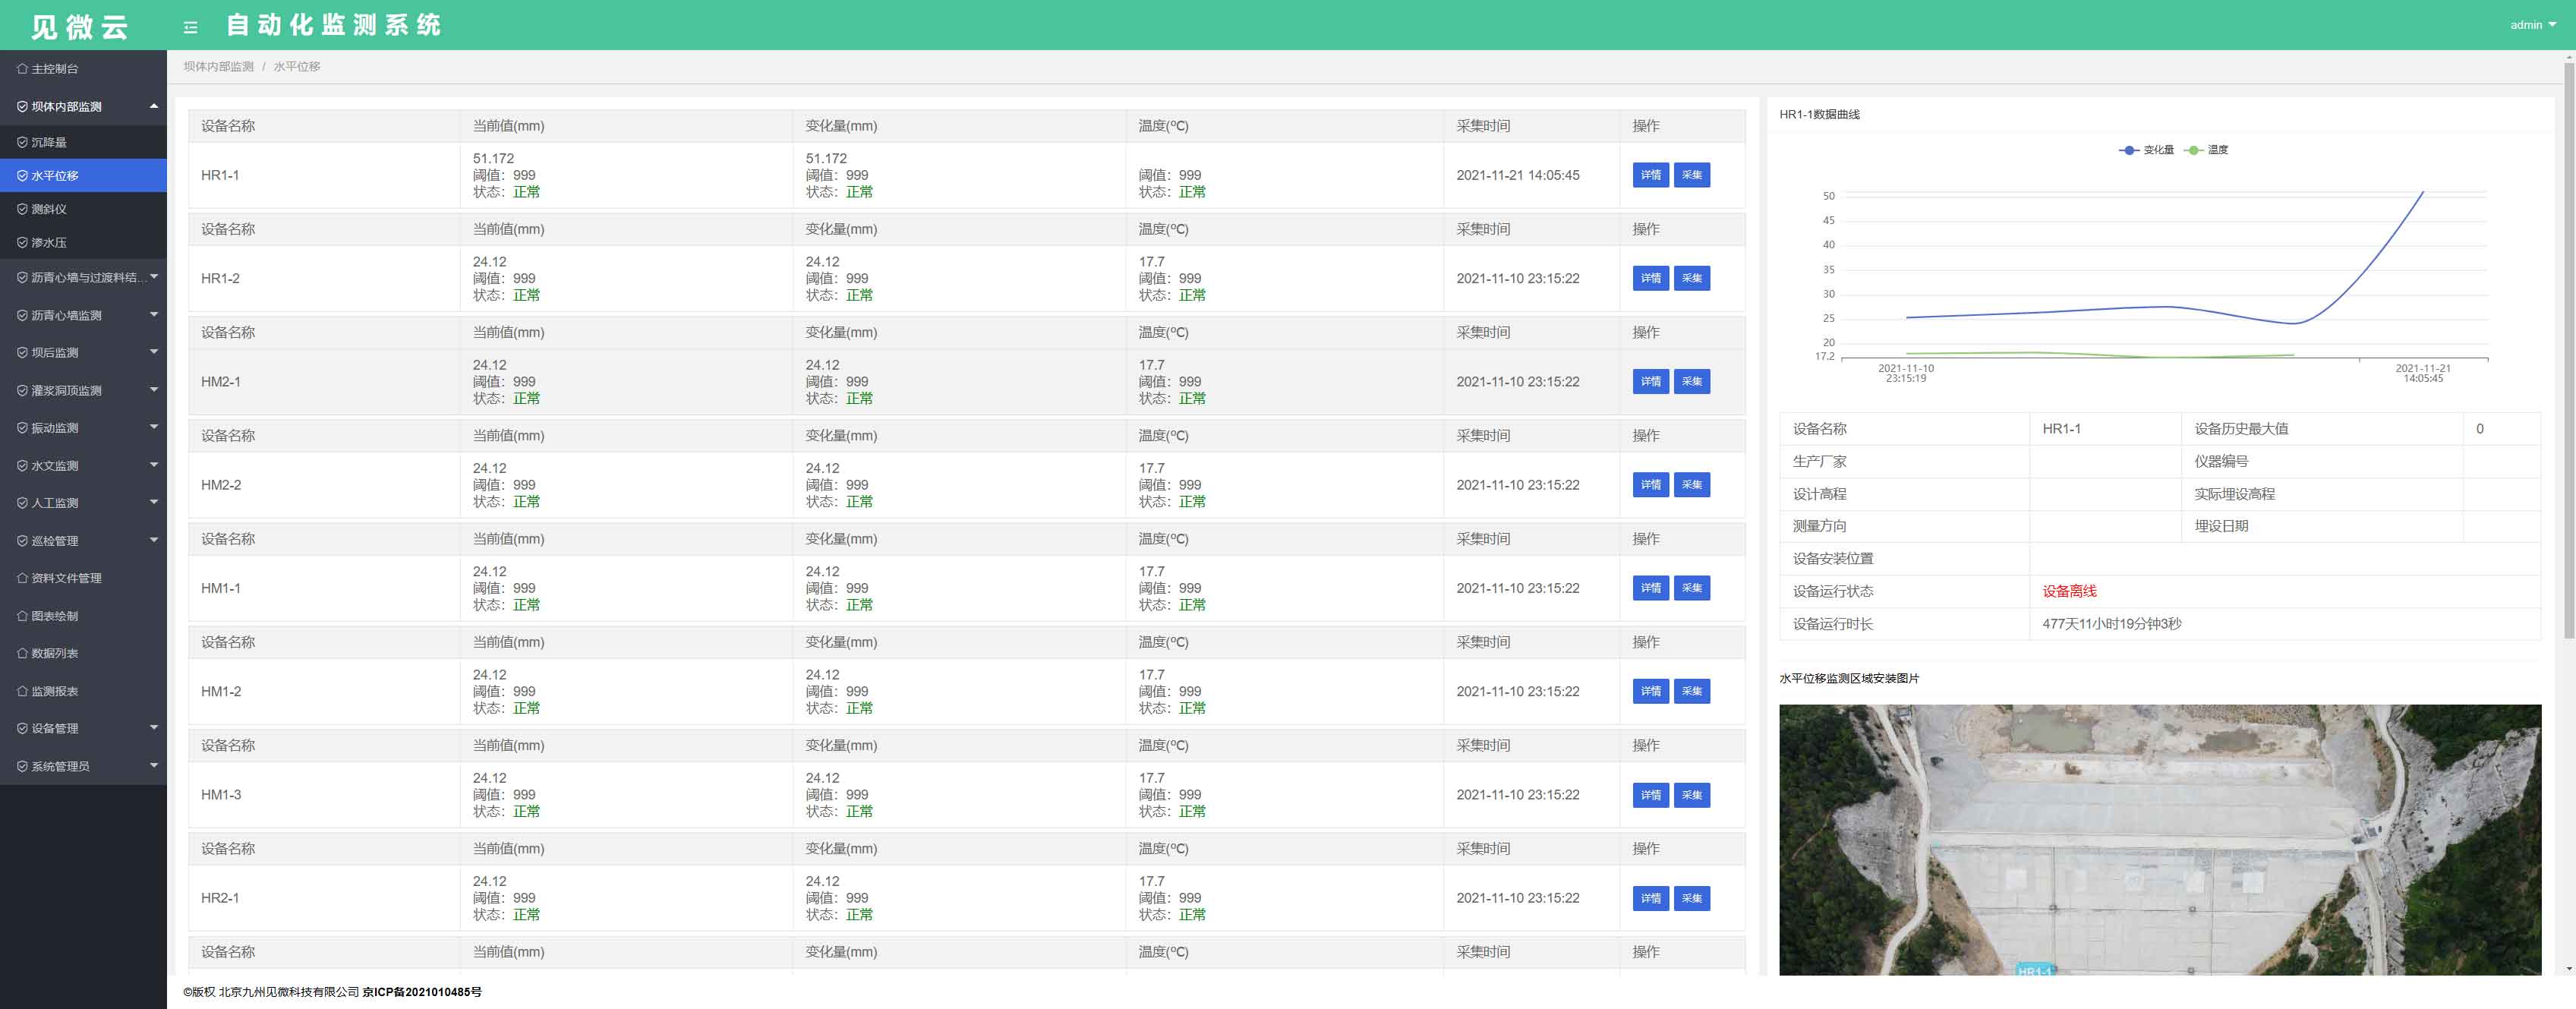Viewport: 2576px width, 1009px height.
Task: Collapse the 坝体内部监测 menu arrow
Action: [x=154, y=106]
